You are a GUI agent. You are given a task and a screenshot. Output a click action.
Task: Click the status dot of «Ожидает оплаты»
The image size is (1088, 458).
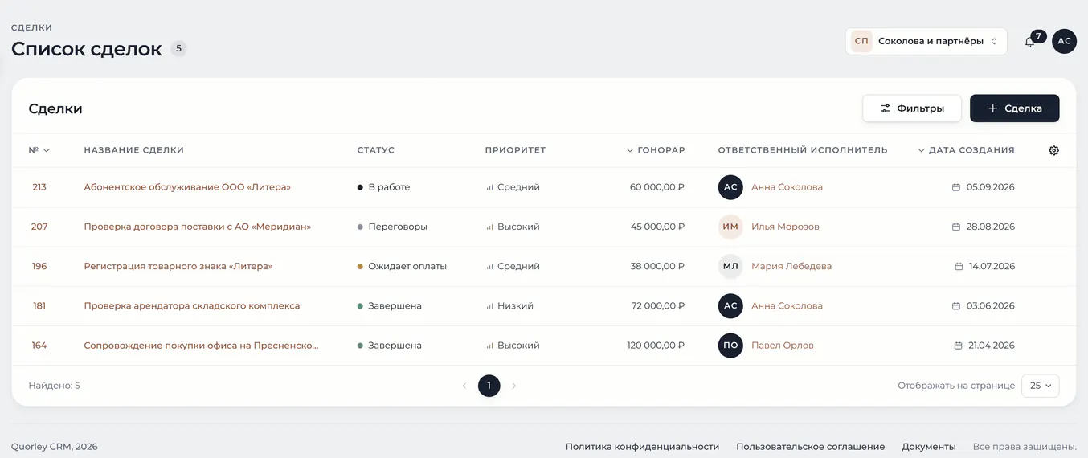[x=361, y=266]
